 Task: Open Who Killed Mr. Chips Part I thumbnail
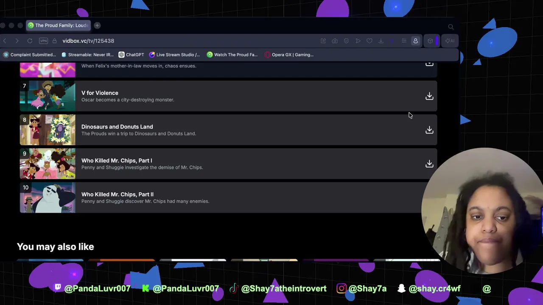point(48,164)
